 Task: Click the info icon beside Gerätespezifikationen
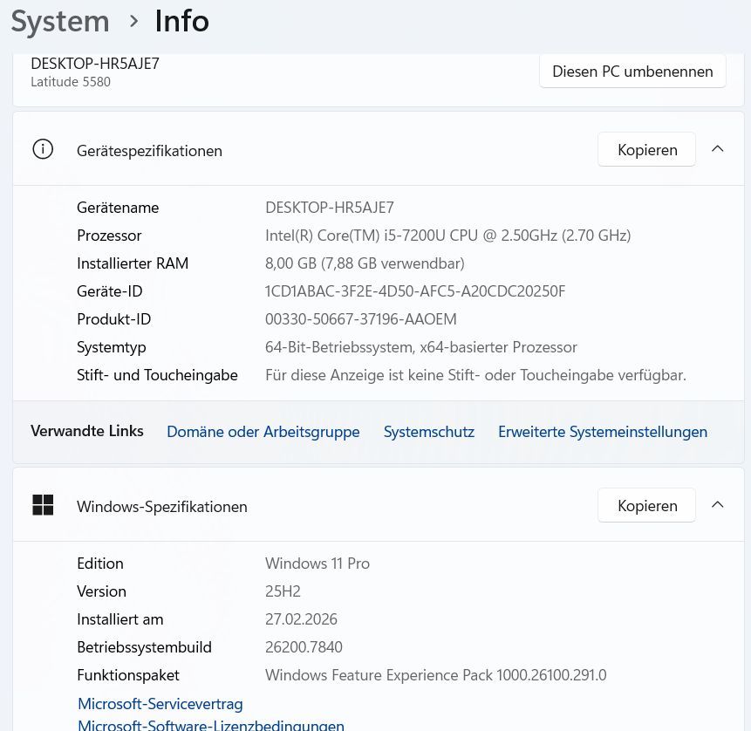43,149
